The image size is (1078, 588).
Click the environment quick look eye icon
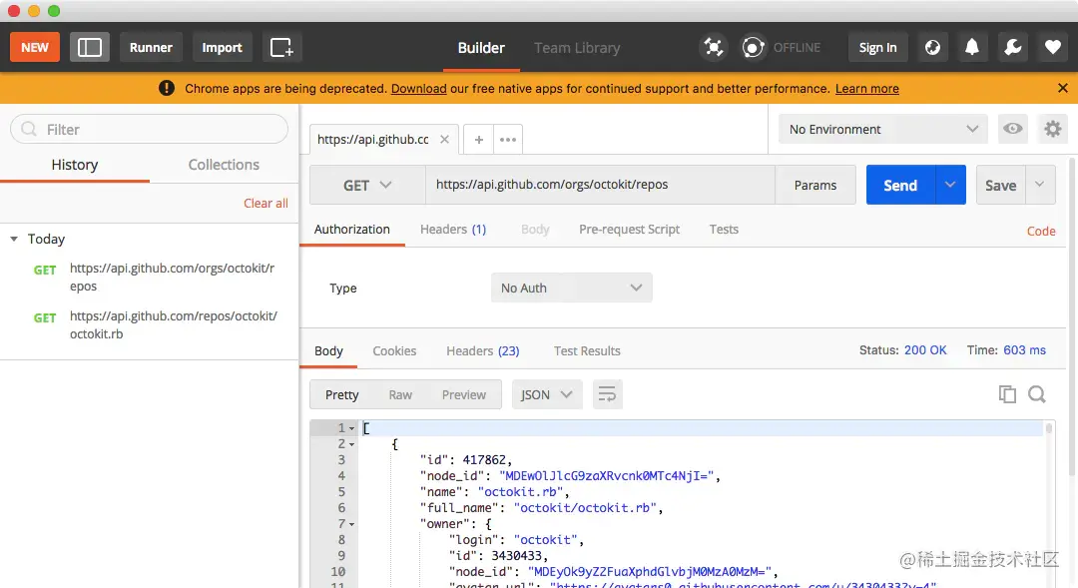1013,129
